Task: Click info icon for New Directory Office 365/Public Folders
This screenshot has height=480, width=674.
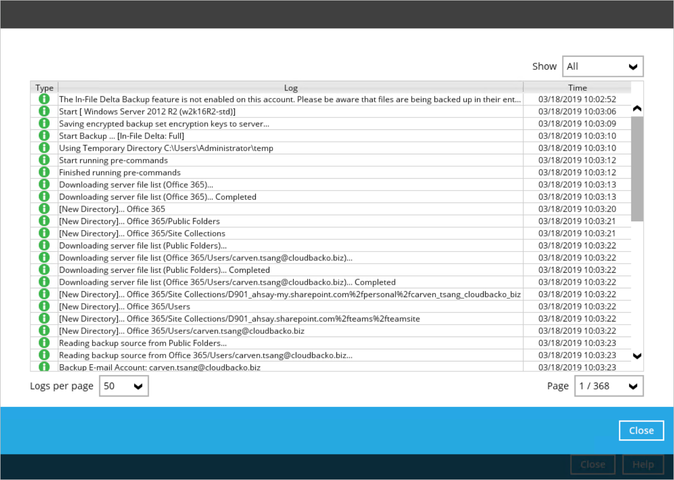Action: (44, 221)
